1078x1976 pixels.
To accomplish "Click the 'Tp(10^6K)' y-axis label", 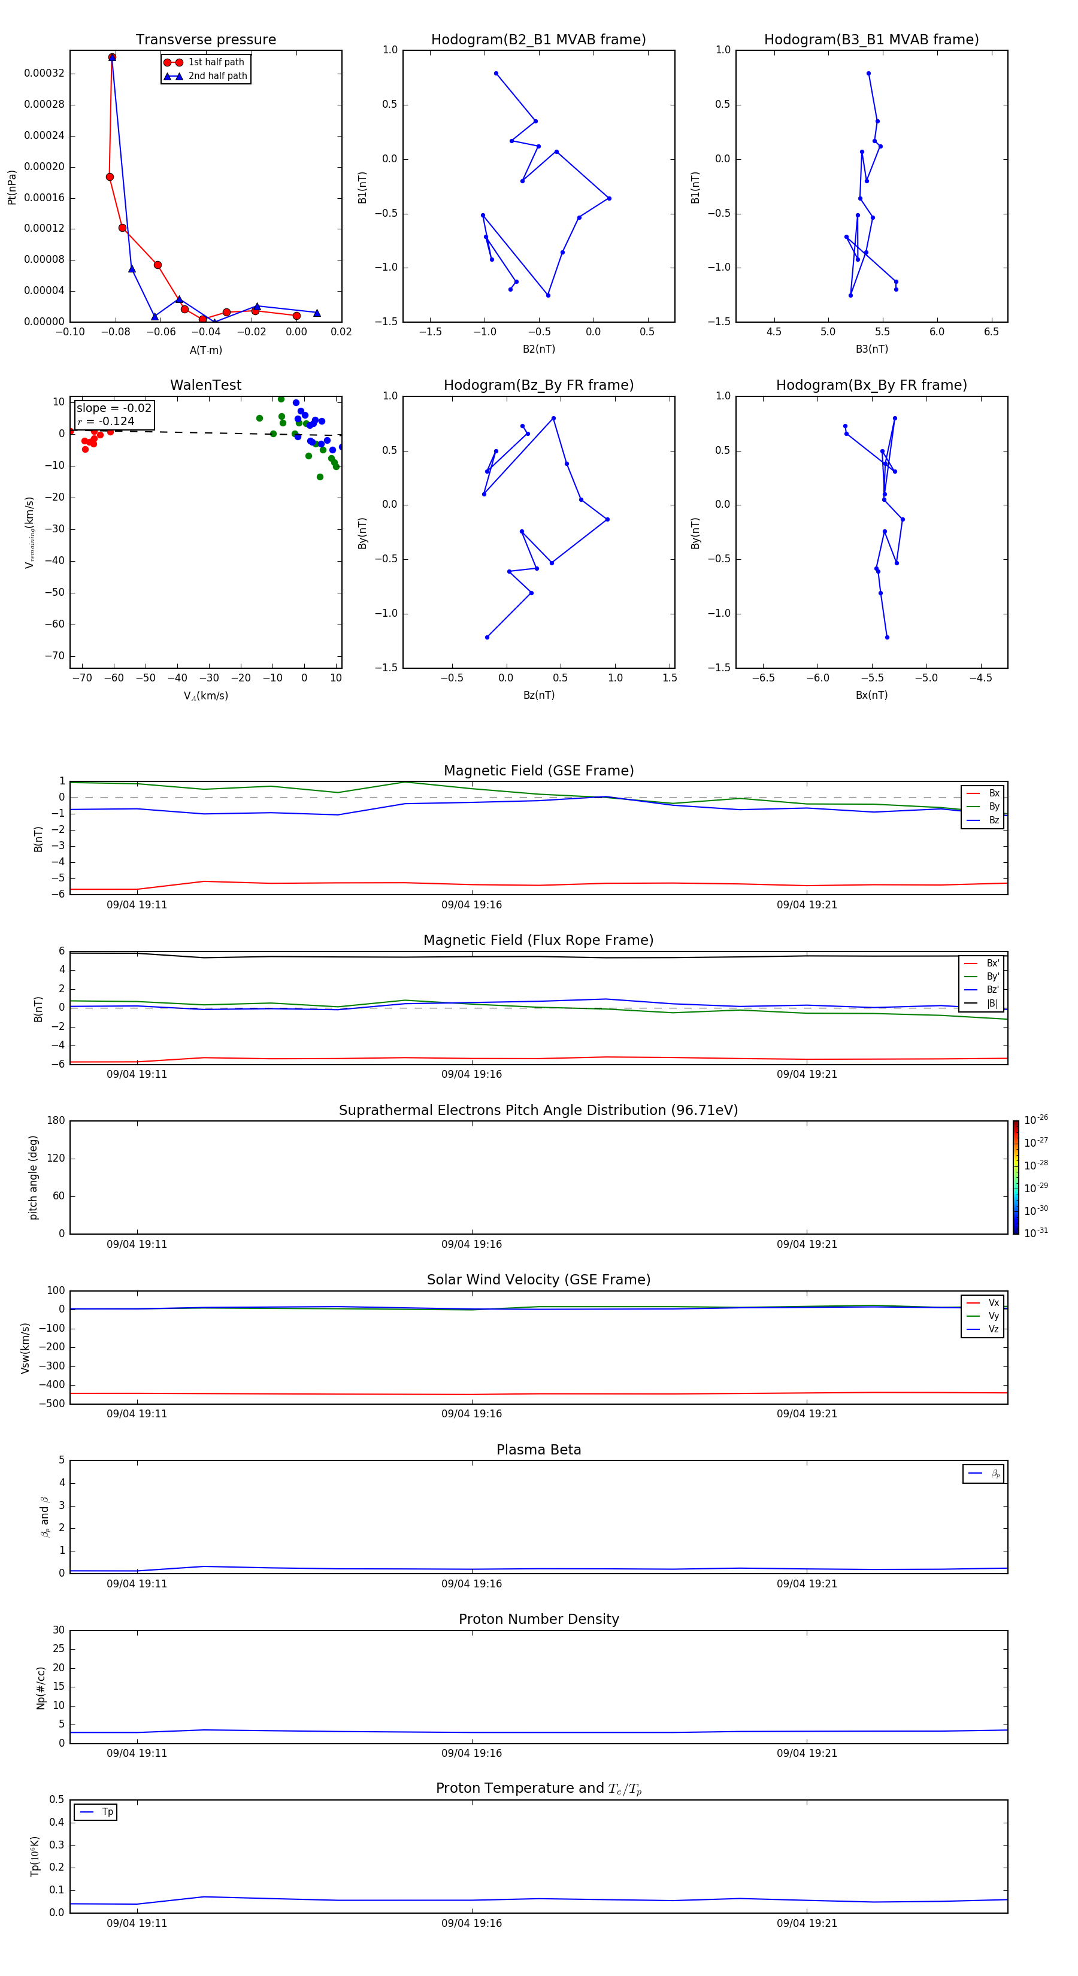I will pos(35,1856).
